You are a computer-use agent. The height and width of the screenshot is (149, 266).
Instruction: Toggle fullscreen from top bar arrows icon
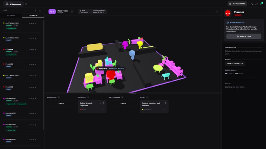coord(256,4)
